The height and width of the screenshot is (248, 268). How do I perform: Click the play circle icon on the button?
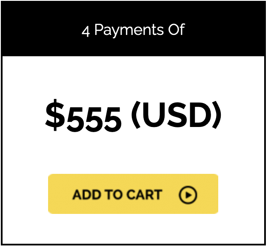point(188,195)
